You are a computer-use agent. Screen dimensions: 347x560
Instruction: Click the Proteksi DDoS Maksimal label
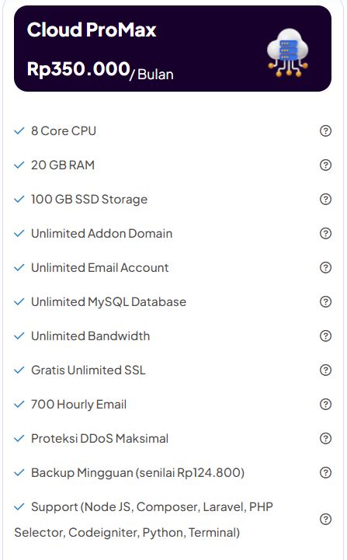point(99,439)
